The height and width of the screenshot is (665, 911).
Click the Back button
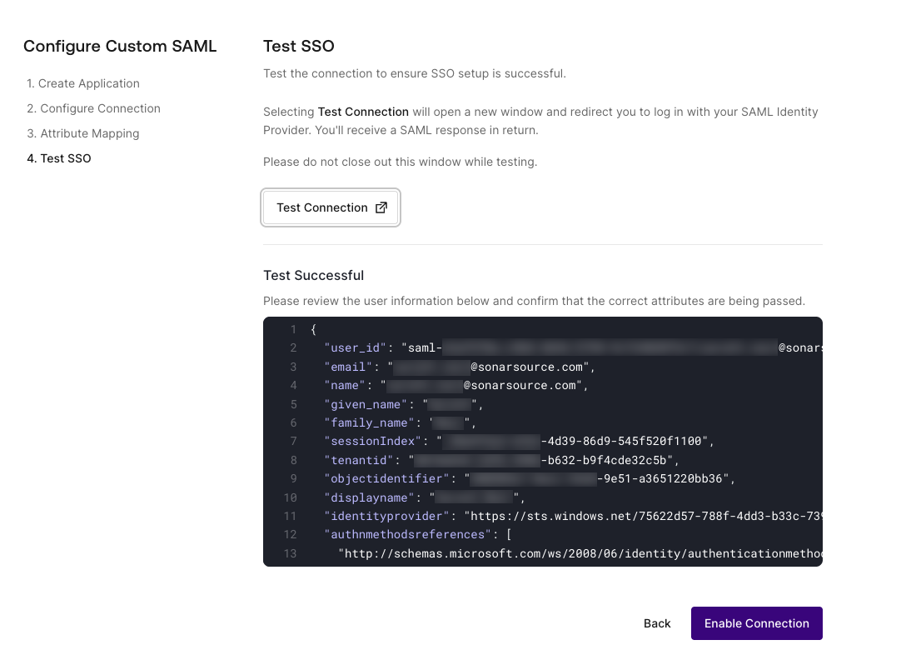[x=656, y=623]
